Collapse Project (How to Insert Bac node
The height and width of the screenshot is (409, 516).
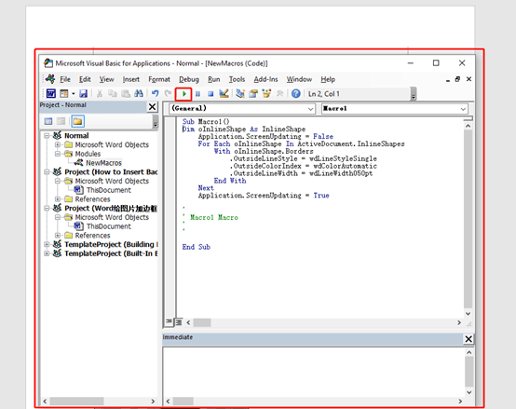48,171
